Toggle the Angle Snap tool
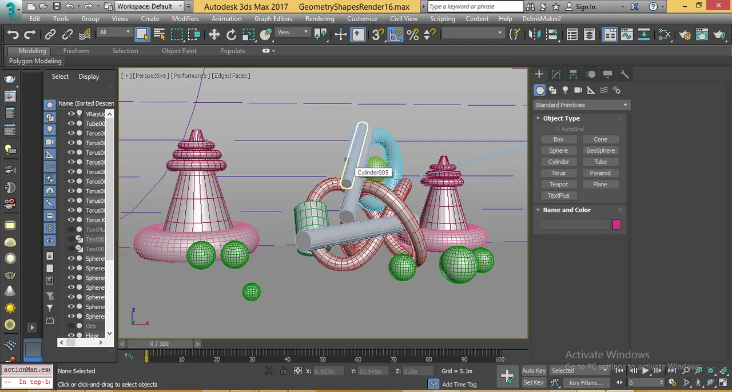Screen dimensions: 732x392 pyautogui.click(x=396, y=35)
